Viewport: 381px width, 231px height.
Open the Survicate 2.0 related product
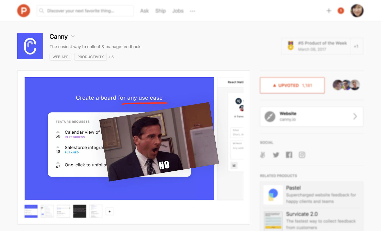(x=312, y=220)
